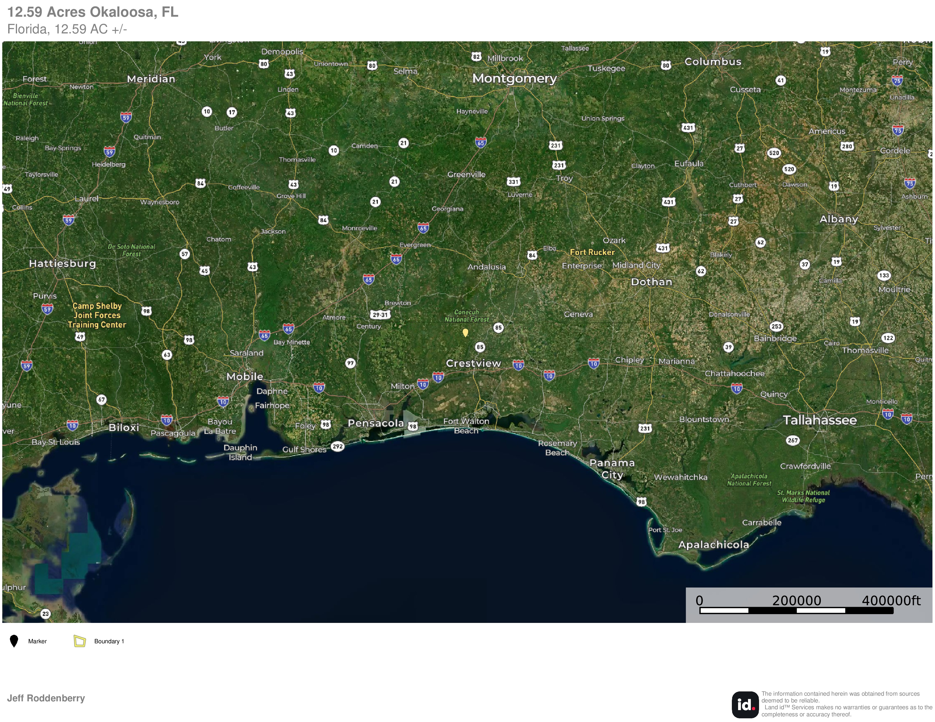Click the '12.59 Acres Okaloosa, FL' title
The height and width of the screenshot is (722, 935).
[93, 12]
